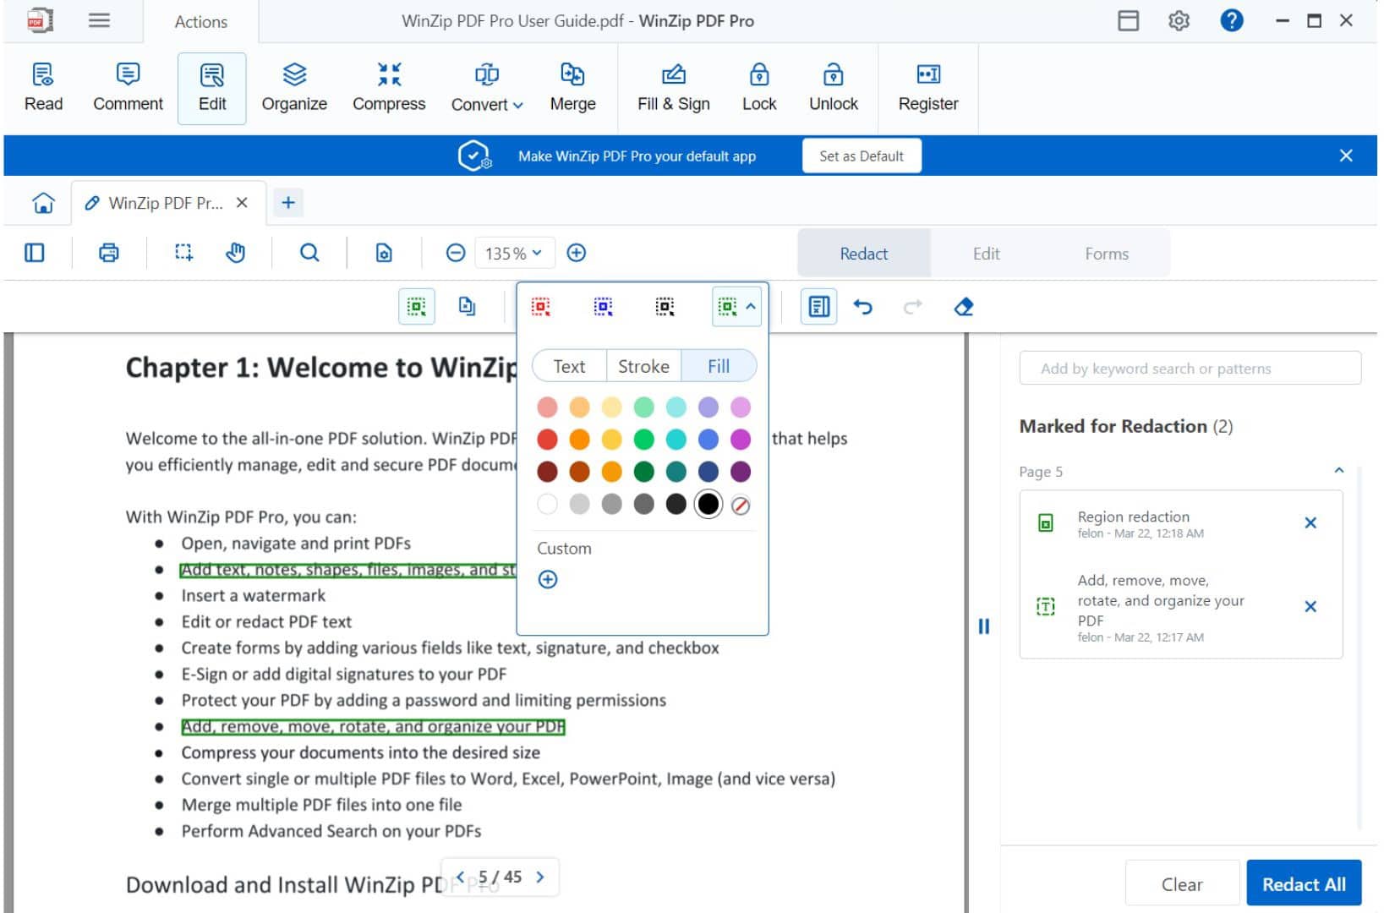This screenshot has width=1384, height=913.
Task: Zoom out with the minus button
Action: (456, 253)
